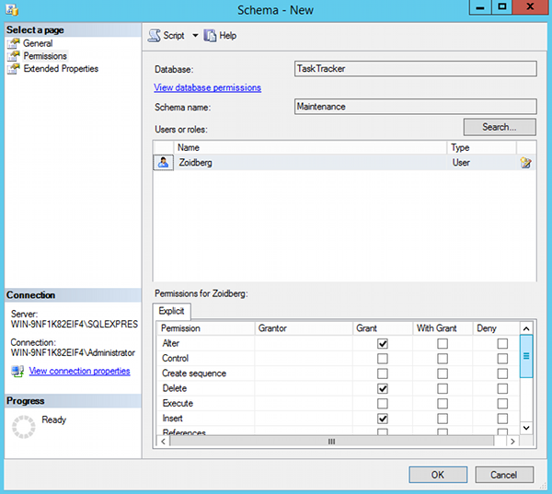Maximize the Schema - New window

click(501, 6)
